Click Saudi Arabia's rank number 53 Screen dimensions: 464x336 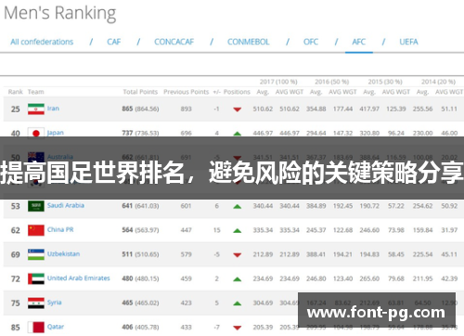[x=16, y=206]
